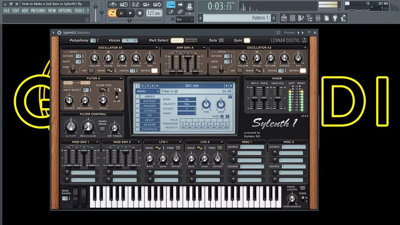Toggle the Mono Legato button
Image resolution: width=400 pixels, height=225 pixels.
click(302, 188)
